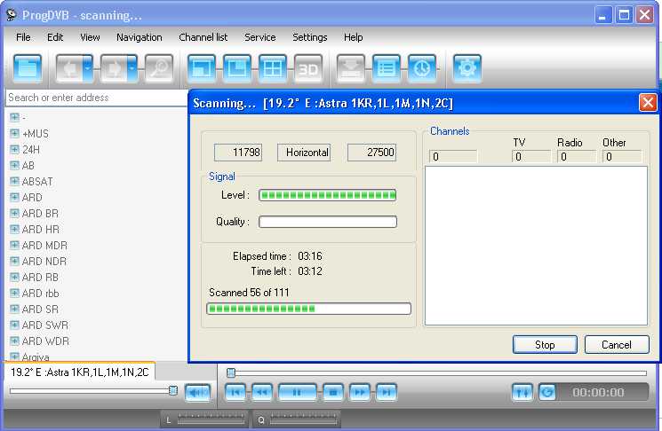Stop the channel scan
Screen dimensions: 662x431
(x=545, y=345)
